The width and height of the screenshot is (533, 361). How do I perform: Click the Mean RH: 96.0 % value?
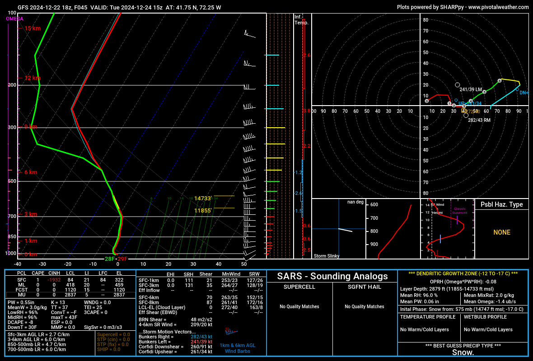tap(419, 295)
